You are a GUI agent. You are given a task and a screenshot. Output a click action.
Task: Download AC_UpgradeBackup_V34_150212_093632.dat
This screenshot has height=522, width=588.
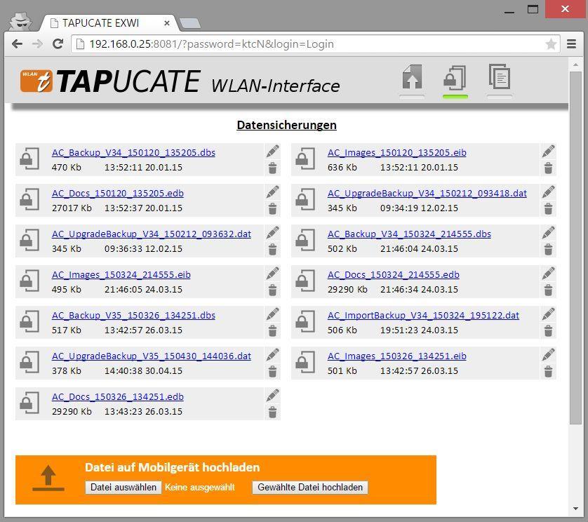click(152, 234)
